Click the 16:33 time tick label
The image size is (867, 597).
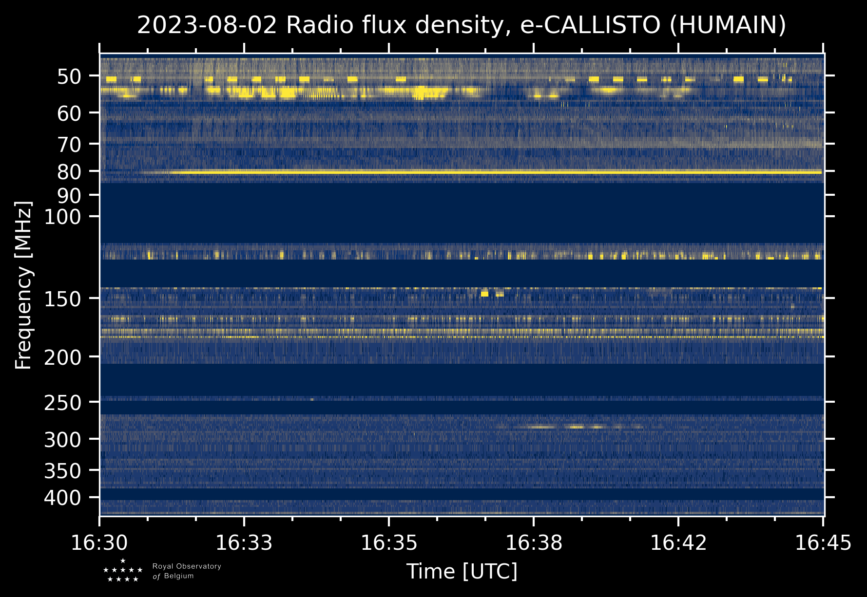pyautogui.click(x=244, y=542)
